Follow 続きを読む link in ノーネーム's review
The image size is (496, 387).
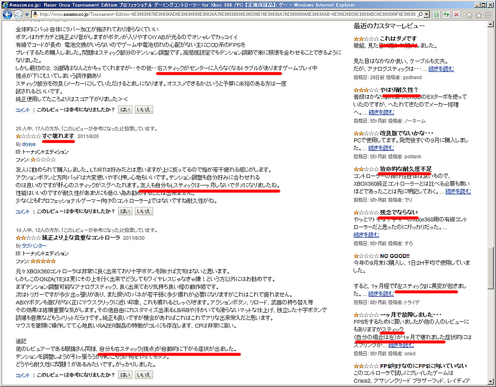point(381,112)
